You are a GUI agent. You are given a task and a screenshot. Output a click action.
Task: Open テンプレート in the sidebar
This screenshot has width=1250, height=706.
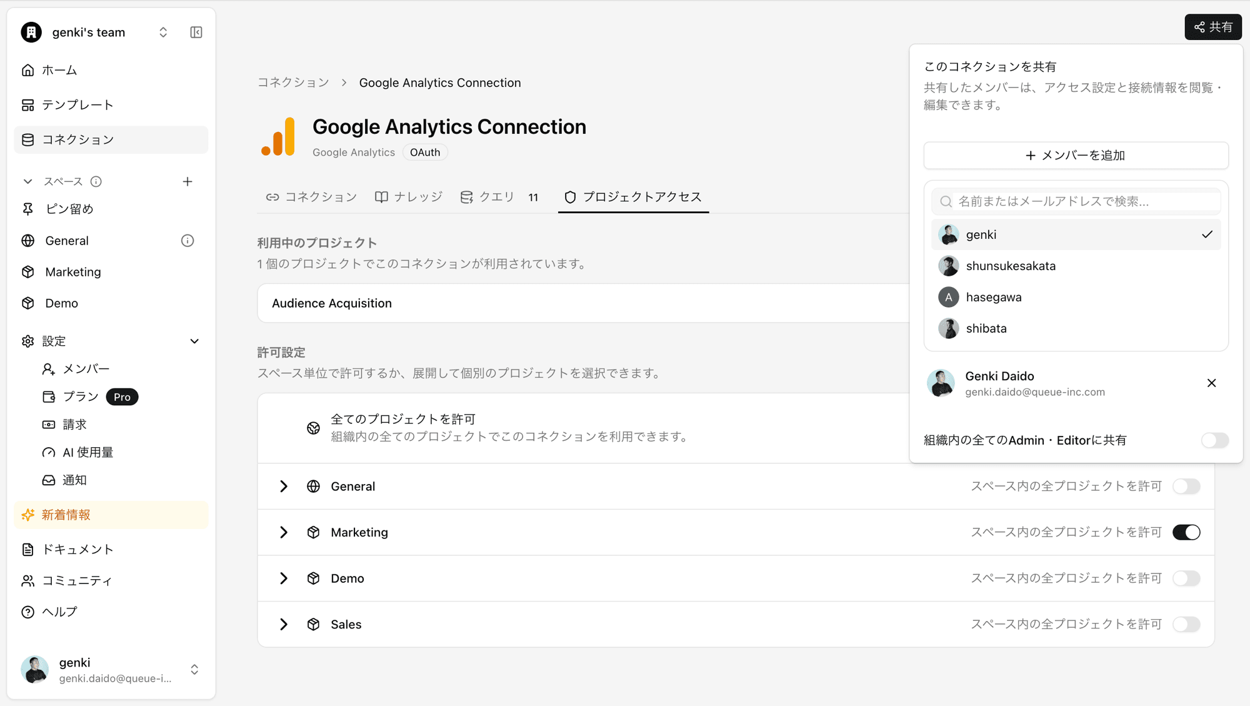tap(111, 104)
